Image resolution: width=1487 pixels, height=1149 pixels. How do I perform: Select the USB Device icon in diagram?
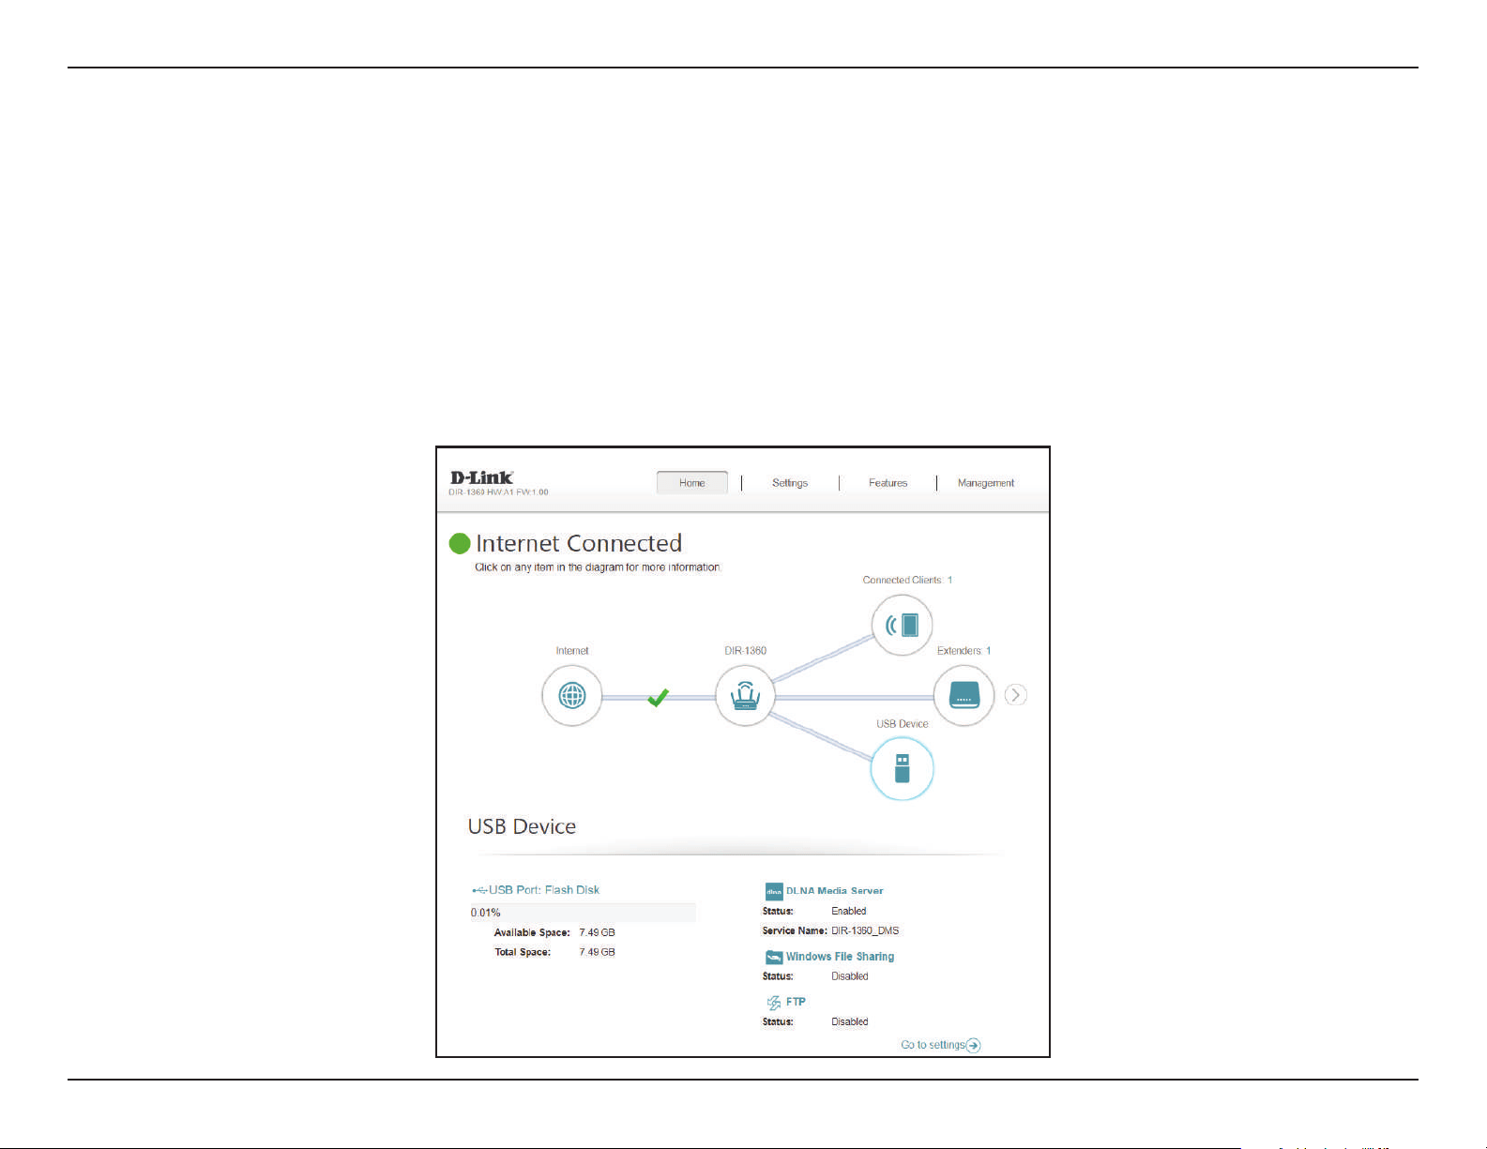[x=902, y=768]
